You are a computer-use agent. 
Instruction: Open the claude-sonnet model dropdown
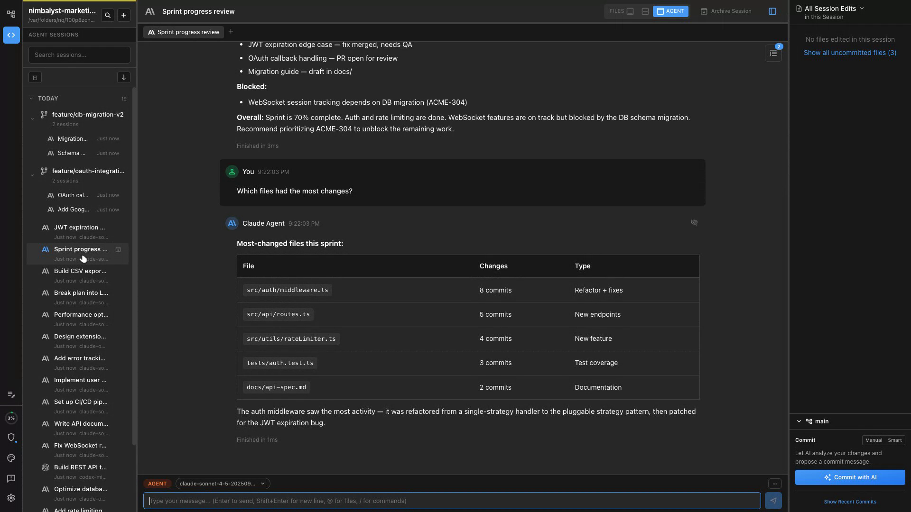tap(222, 484)
